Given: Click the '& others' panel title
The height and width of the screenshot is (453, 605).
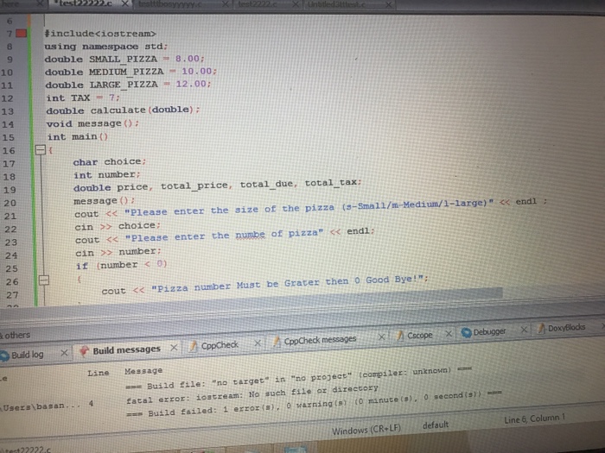Looking at the screenshot, I should [x=16, y=335].
